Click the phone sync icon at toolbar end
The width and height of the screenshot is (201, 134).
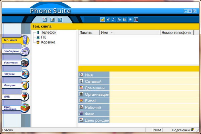coord(136,19)
